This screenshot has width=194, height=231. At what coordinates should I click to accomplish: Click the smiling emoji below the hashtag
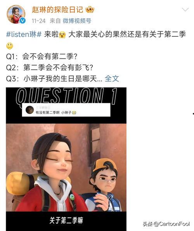point(10,46)
